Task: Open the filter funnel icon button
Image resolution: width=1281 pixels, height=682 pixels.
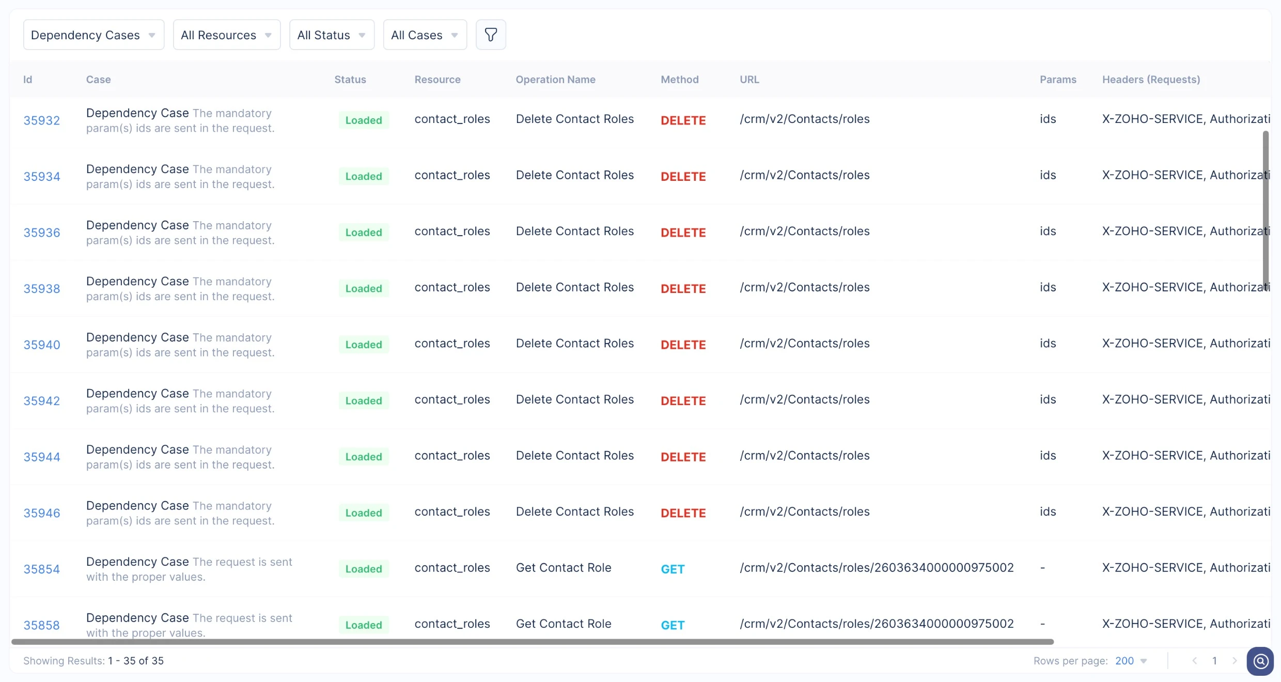Action: (x=491, y=35)
